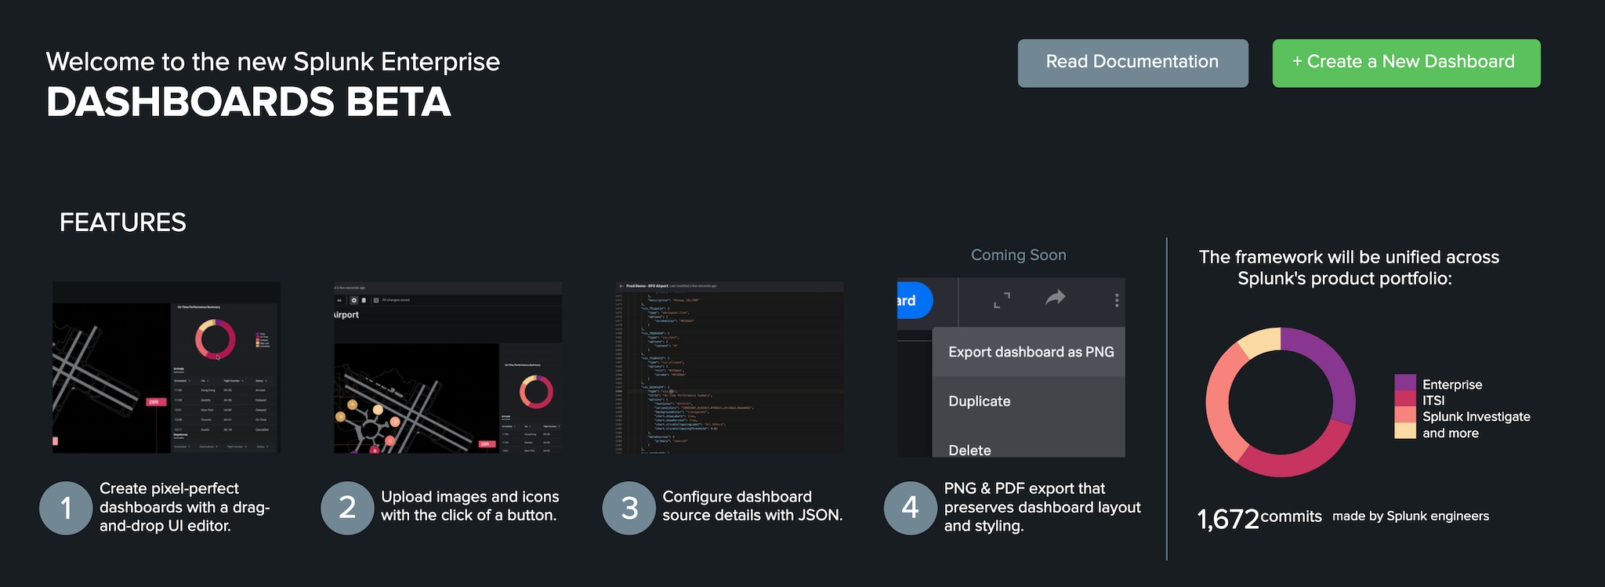This screenshot has width=1605, height=587.
Task: Click the 'DASHBOARDS BETA' title
Action: pyautogui.click(x=248, y=102)
